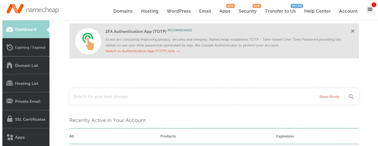Click the Expiration column header
This screenshot has height=146, width=378.
click(x=285, y=137)
